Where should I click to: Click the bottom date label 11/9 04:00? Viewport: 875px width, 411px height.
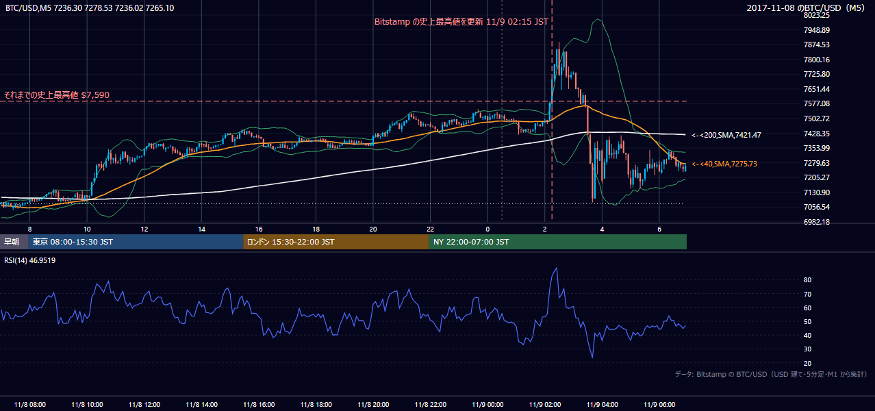click(x=602, y=405)
